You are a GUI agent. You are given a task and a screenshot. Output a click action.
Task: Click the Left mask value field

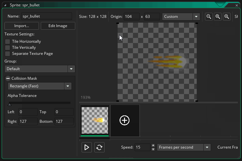[x=28, y=112]
